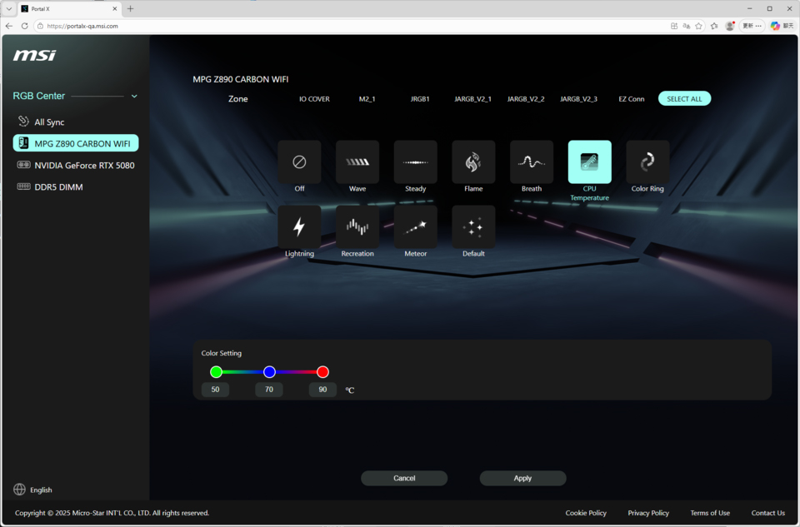Change language from English
This screenshot has width=800, height=527.
[41, 490]
